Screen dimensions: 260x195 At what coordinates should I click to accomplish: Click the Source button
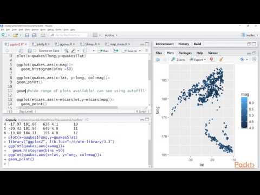pos(130,51)
